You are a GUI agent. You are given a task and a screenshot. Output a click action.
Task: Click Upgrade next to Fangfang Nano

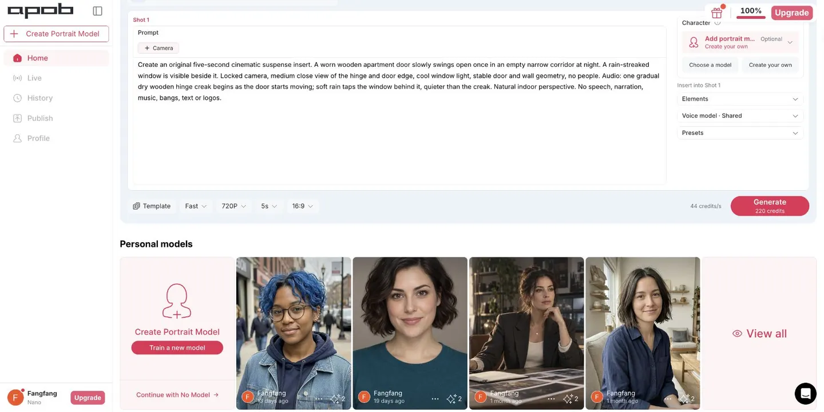click(88, 398)
